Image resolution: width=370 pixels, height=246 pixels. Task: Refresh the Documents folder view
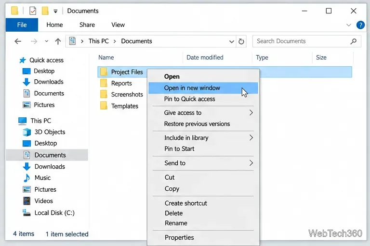click(x=241, y=42)
